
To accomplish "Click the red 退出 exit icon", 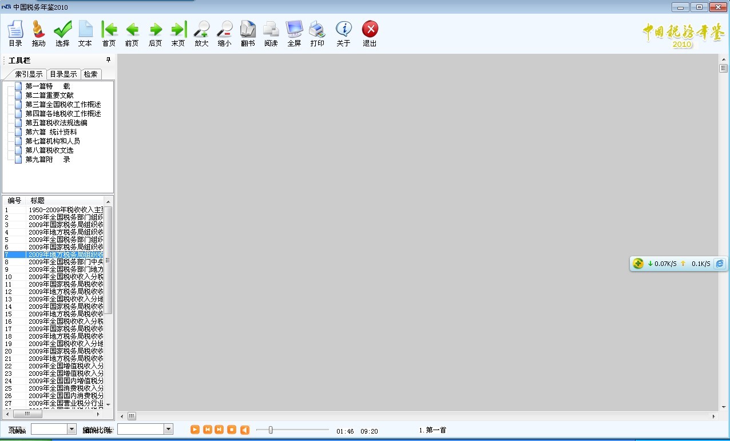I will [x=370, y=34].
